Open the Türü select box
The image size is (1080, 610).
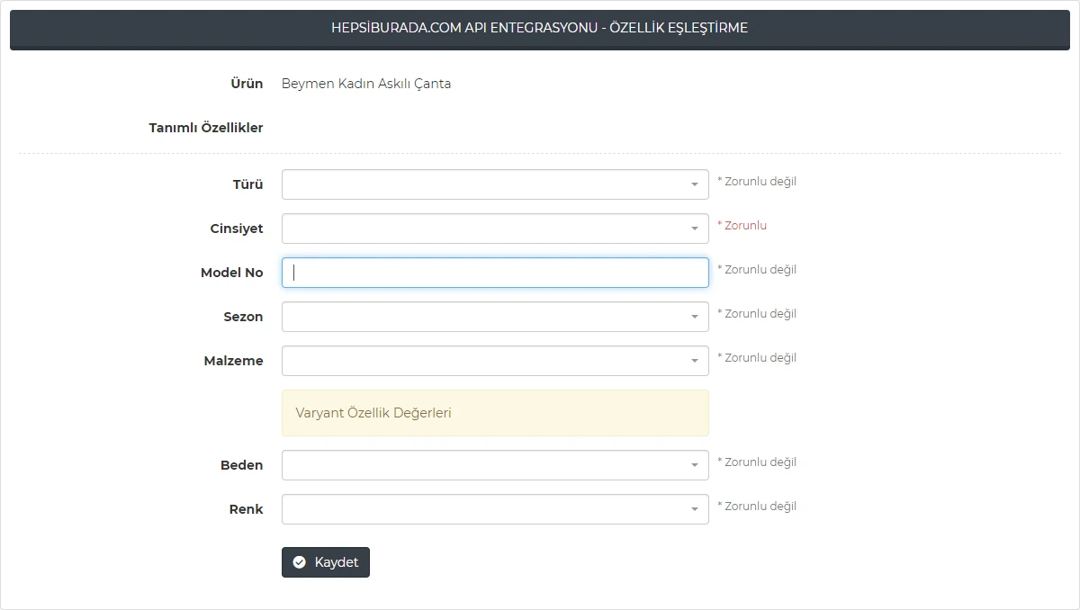[486, 184]
